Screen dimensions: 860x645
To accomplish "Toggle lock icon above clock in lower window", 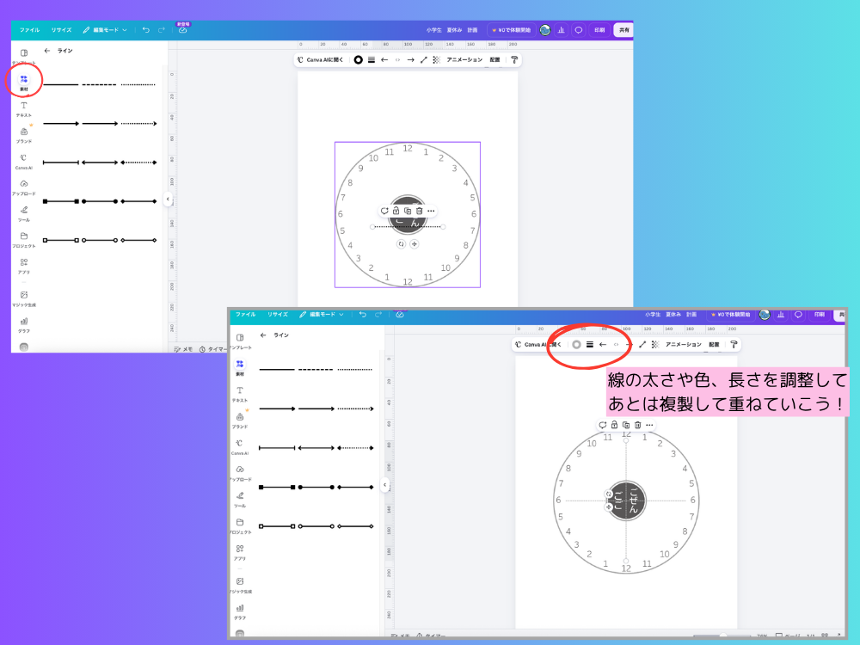I will 614,425.
